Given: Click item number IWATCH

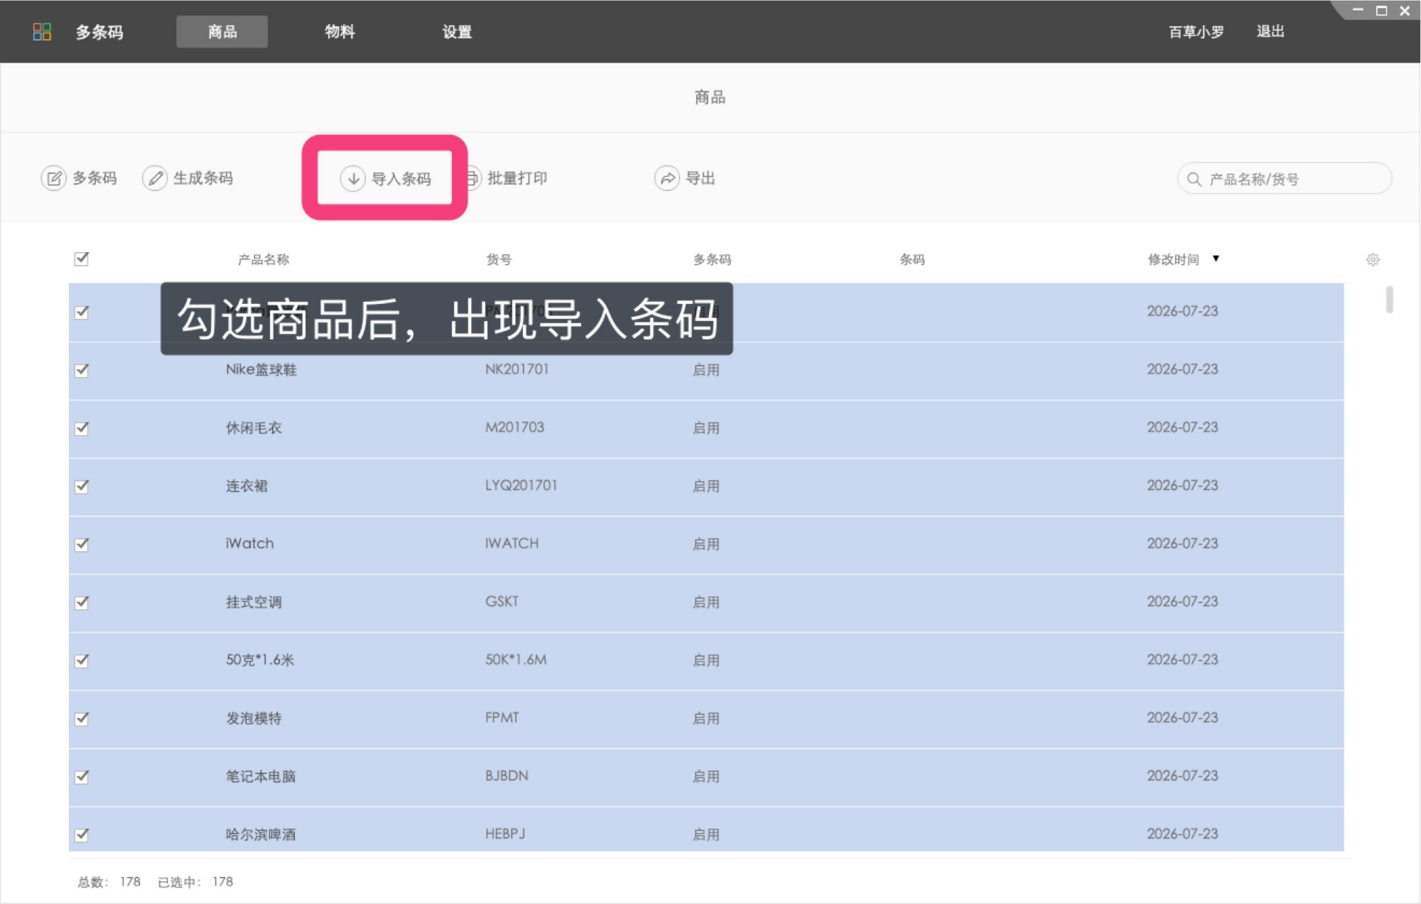Looking at the screenshot, I should 512,544.
